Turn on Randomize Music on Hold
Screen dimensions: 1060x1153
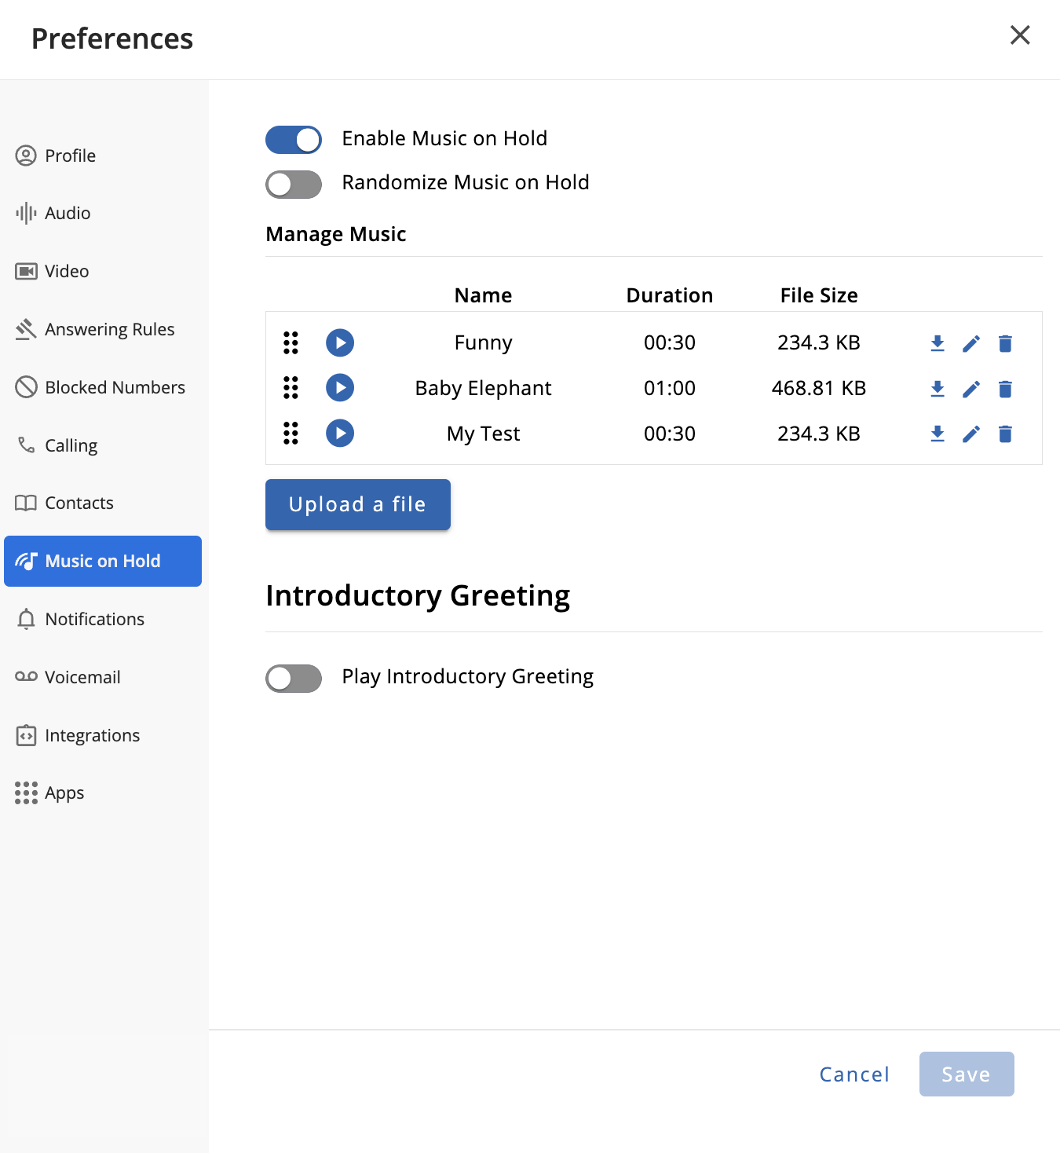pyautogui.click(x=294, y=185)
